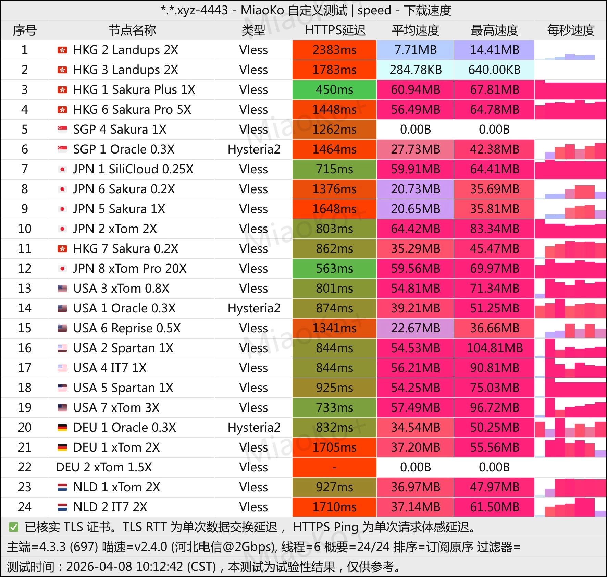This screenshot has width=607, height=577.
Task: Open the 类型 column header dropdown
Action: (253, 30)
